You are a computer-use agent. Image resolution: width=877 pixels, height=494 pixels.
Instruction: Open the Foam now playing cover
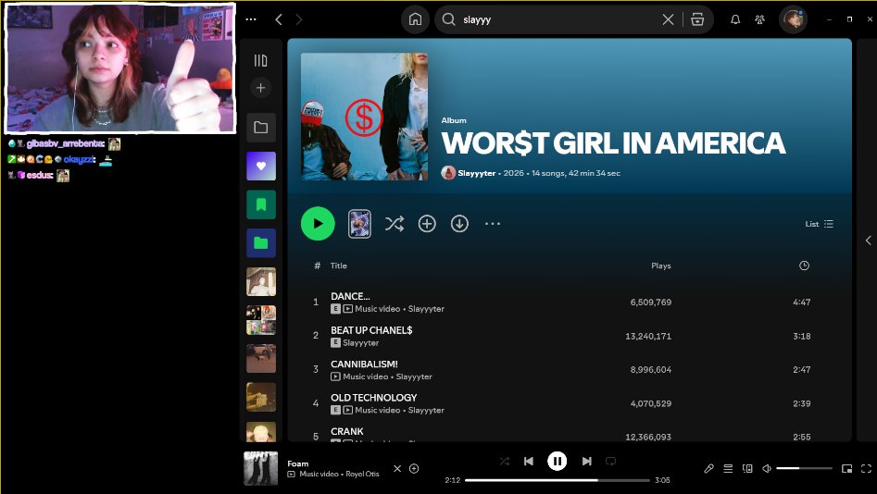[x=260, y=468]
